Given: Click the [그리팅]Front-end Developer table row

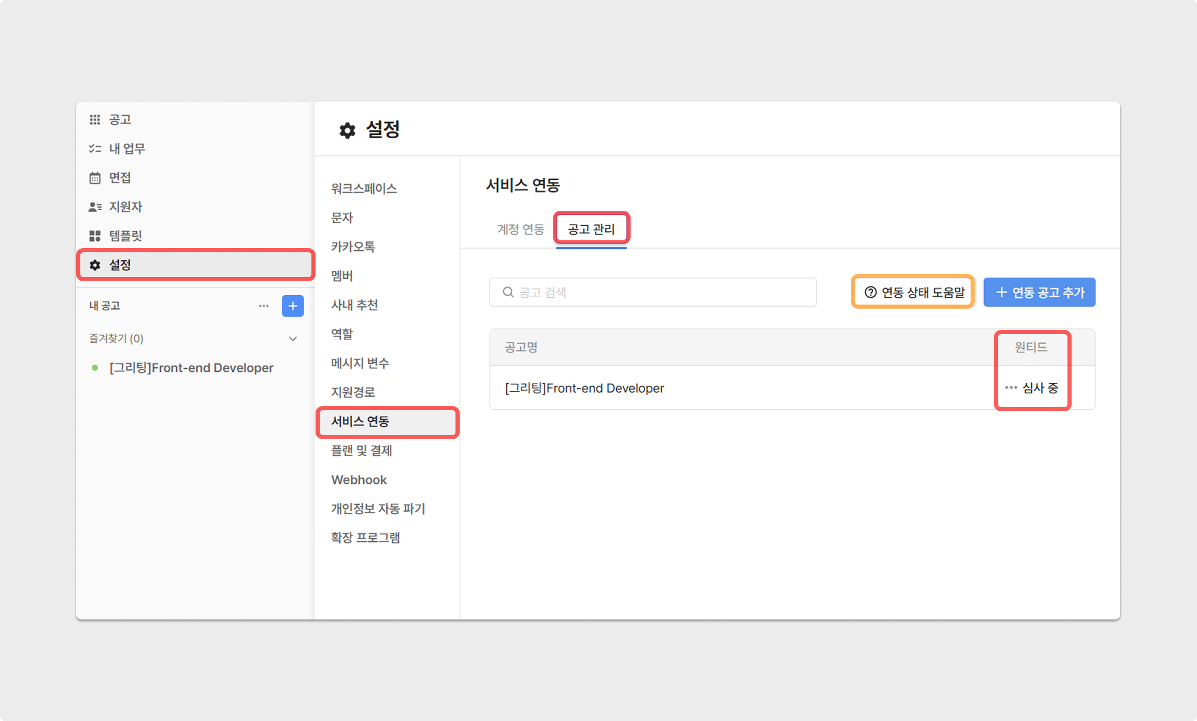Looking at the screenshot, I should pos(585,388).
